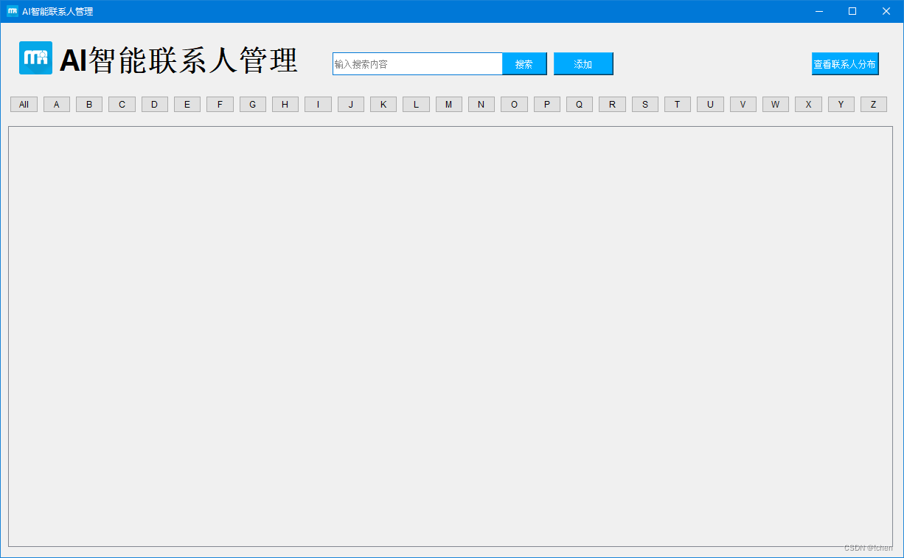Filter contacts by letter M
904x558 pixels.
(x=449, y=105)
